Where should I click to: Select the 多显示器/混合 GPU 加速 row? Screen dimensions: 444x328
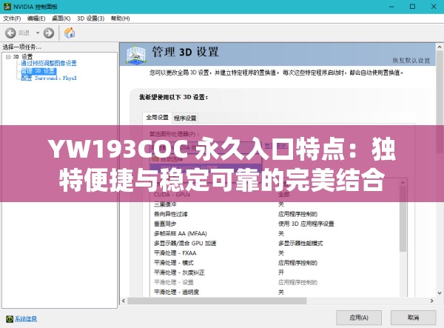(276, 243)
